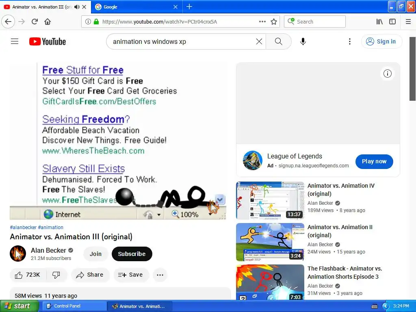The height and width of the screenshot is (312, 416).
Task: Click the page vertical scrollbar thumb
Action: [412, 69]
